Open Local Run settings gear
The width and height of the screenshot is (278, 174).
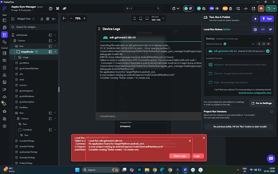pyautogui.click(x=255, y=30)
